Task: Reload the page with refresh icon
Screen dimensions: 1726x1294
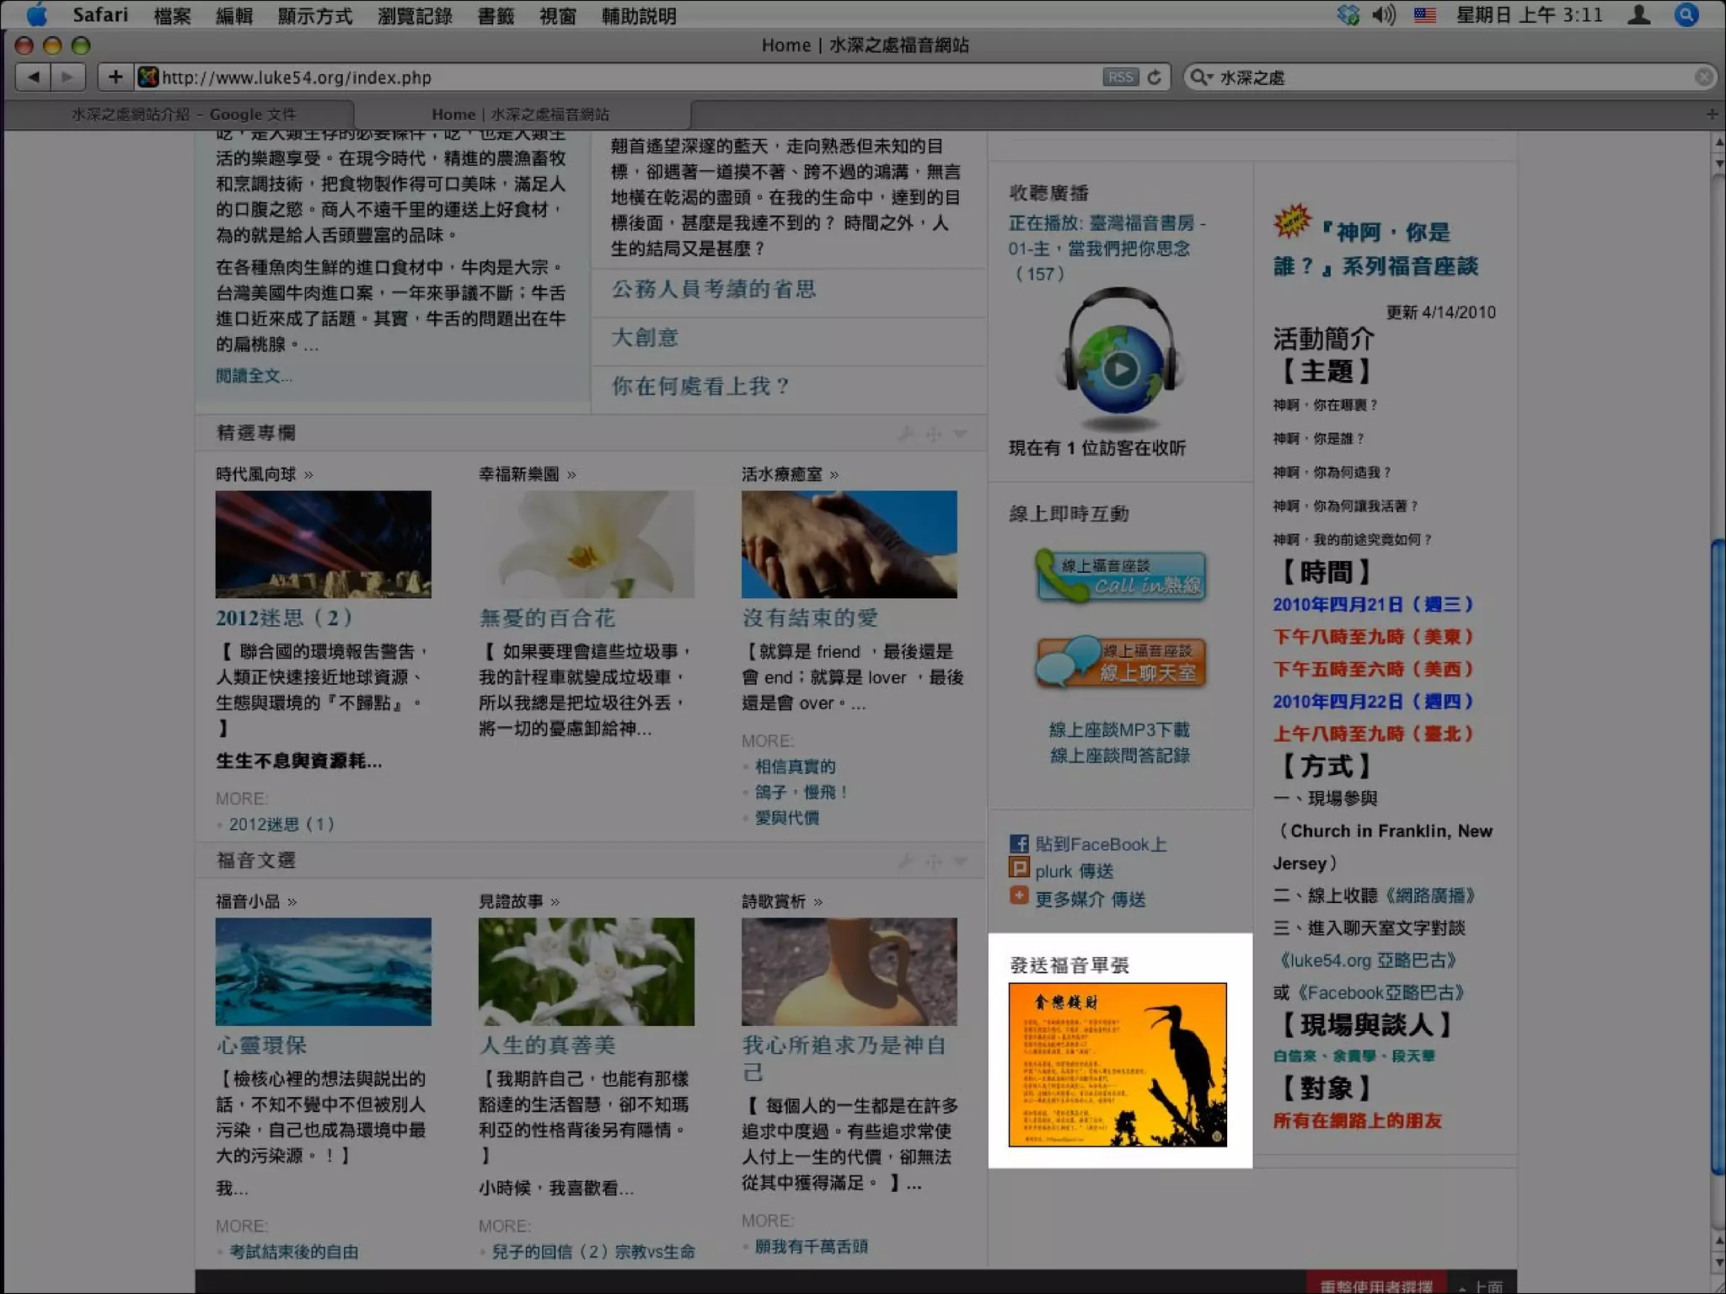Action: point(1155,78)
